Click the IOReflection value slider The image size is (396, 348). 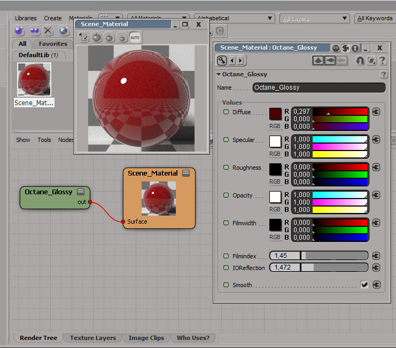pyautogui.click(x=319, y=267)
